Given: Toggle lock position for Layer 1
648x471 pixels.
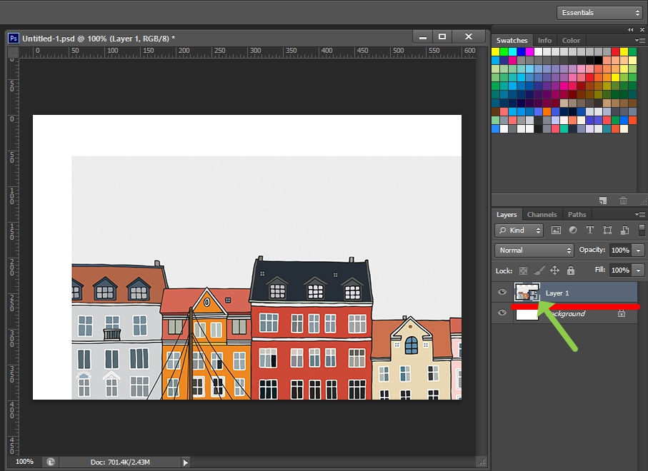Looking at the screenshot, I should (554, 270).
